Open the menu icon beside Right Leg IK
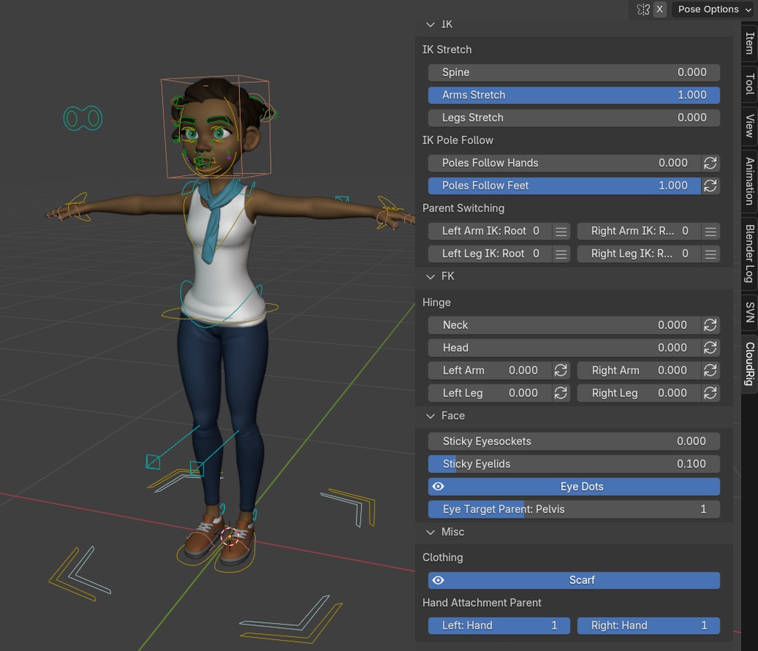This screenshot has width=758, height=651. pos(711,254)
